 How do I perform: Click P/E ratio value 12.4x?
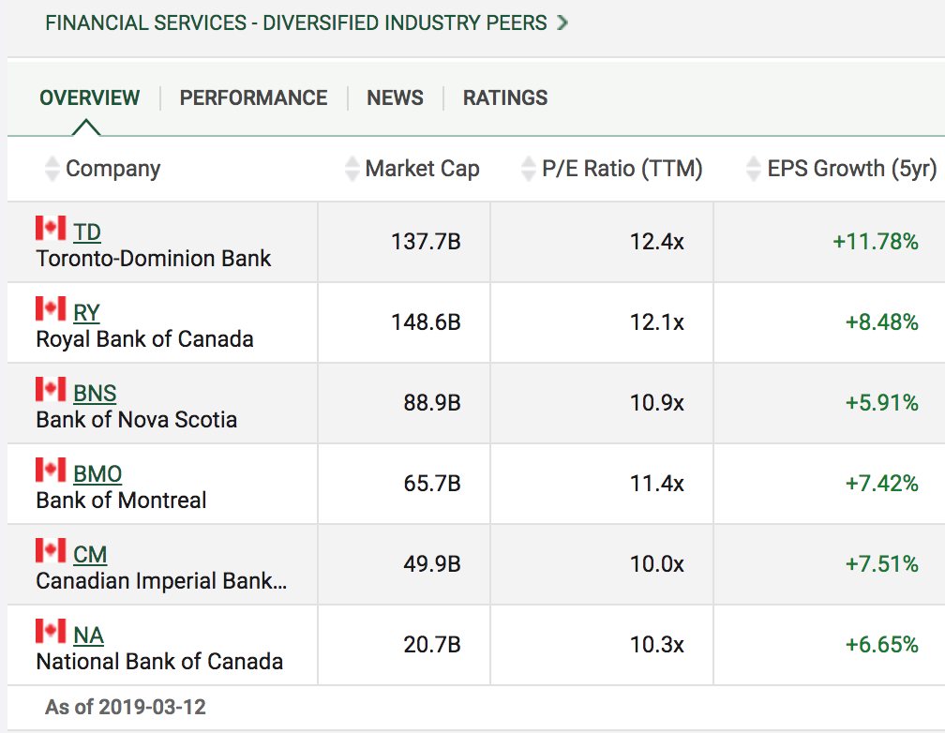[657, 242]
